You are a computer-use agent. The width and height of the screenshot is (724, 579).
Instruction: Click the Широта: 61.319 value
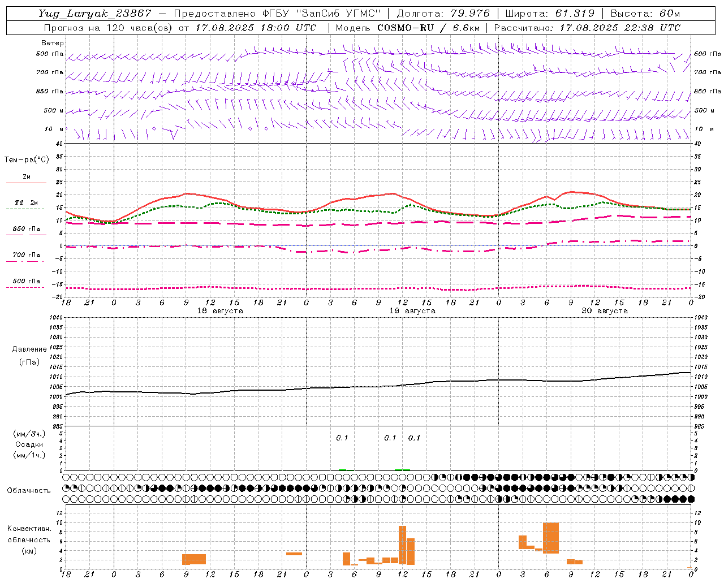550,14
